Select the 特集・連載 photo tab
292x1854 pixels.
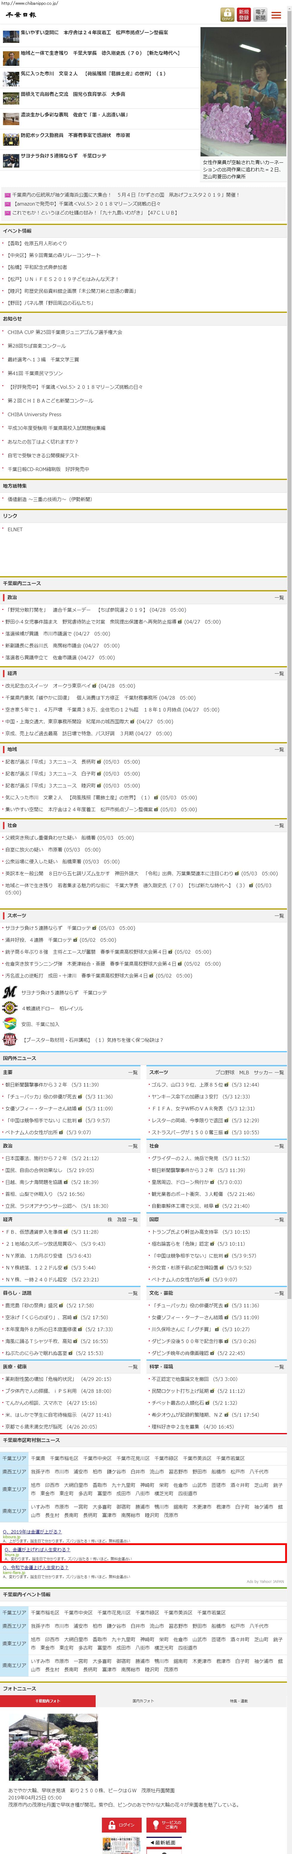click(x=238, y=1700)
